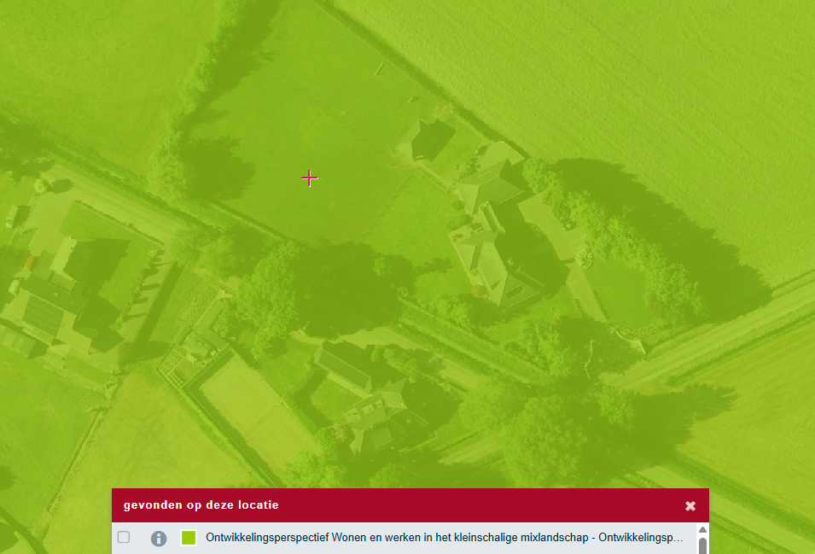Open the 'Ontwikkelingsperspectief Wonen en werken' result link
Screen dimensions: 815x554
pyautogui.click(x=444, y=539)
